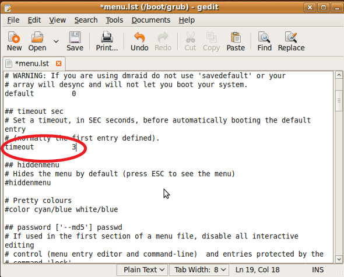Select the *menu.lst document tab
Image resolution: width=344 pixels, height=277 pixels.
click(x=32, y=64)
